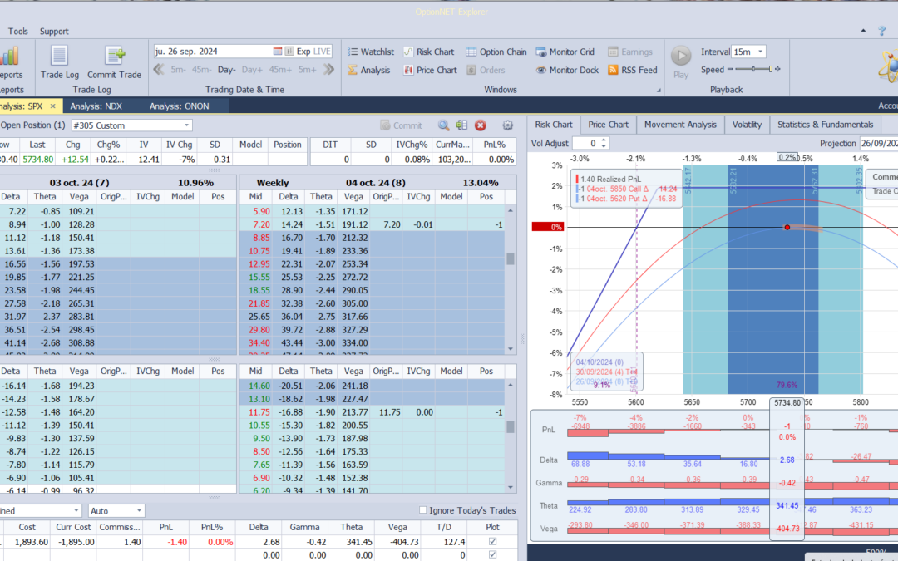
Task: Switch to the Analysis: ONON tab
Action: (x=180, y=106)
